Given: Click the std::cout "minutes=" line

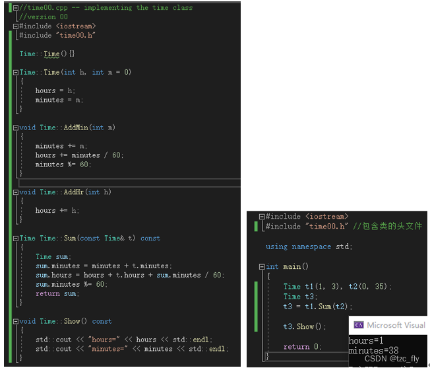Looking at the screenshot, I should [132, 349].
